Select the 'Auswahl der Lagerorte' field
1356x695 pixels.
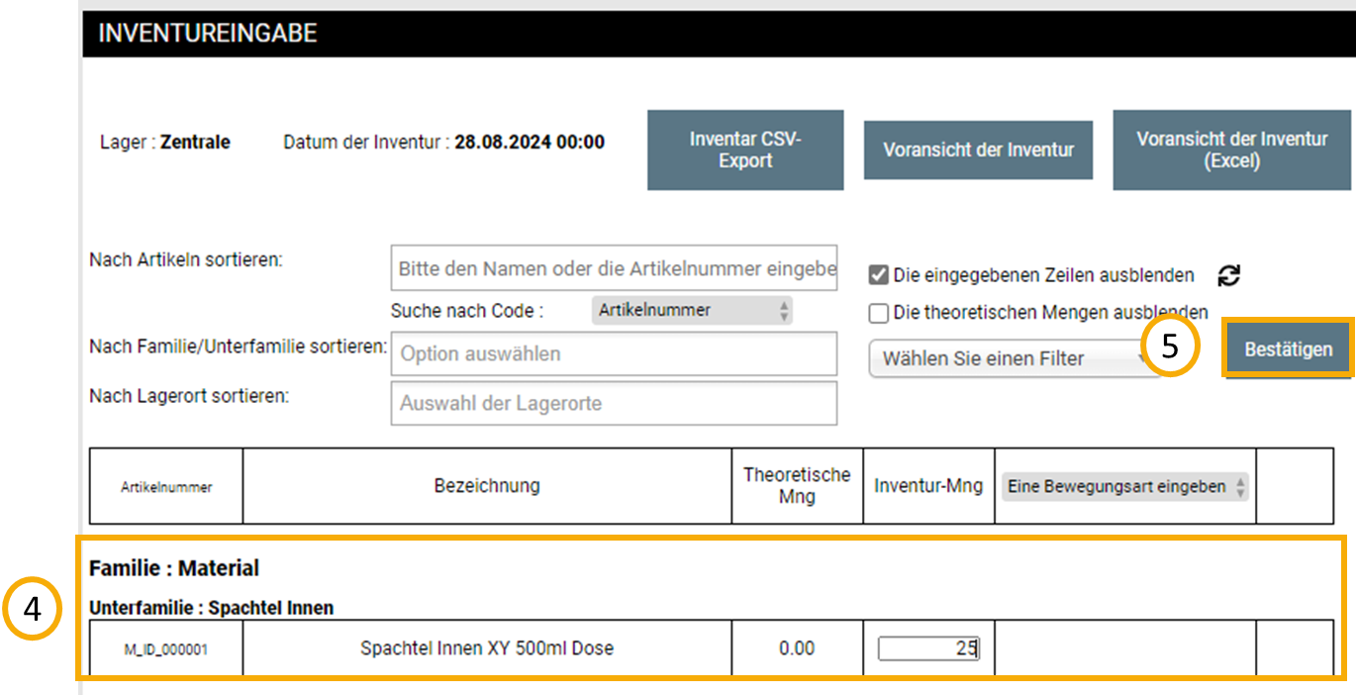click(614, 403)
